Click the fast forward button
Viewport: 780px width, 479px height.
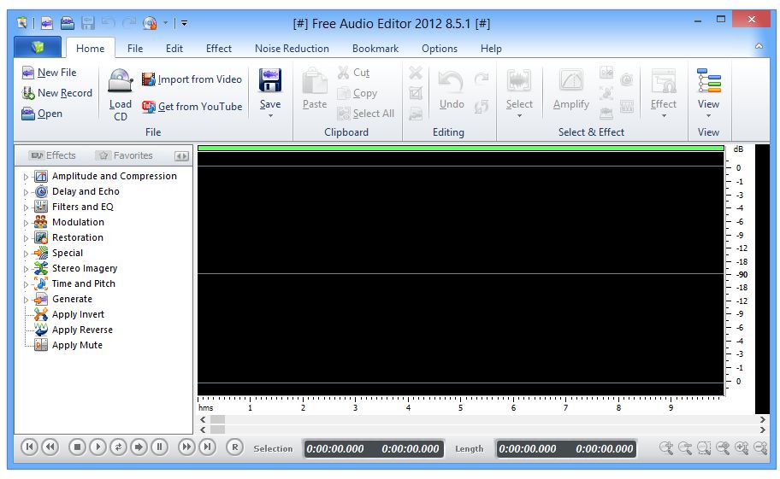[x=186, y=447]
